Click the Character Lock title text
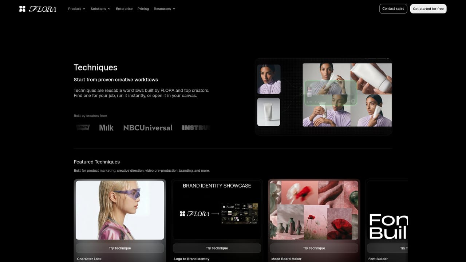The image size is (466, 262). tap(89, 259)
